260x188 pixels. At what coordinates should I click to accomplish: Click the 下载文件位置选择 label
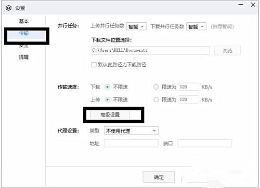(112, 40)
